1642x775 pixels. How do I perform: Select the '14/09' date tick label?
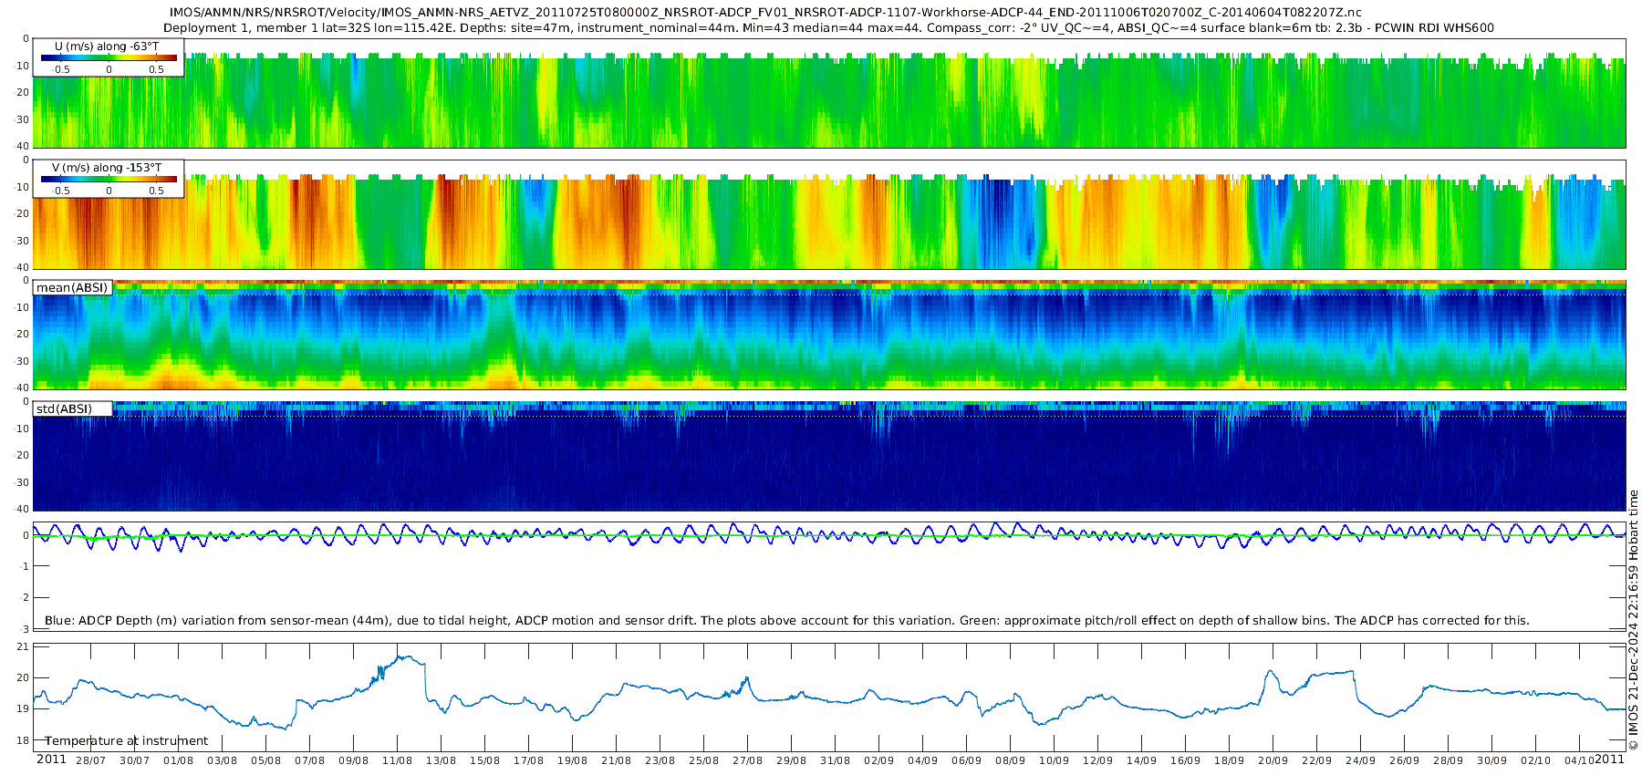pyautogui.click(x=1141, y=760)
